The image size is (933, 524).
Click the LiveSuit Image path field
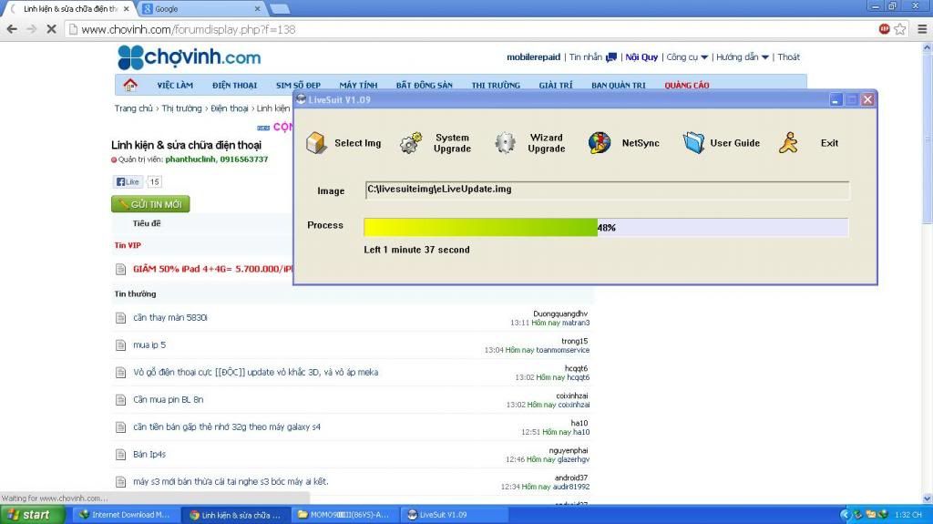pyautogui.click(x=607, y=190)
